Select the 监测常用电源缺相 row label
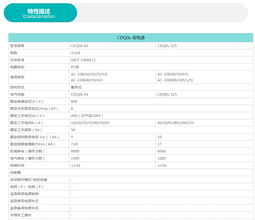Image resolution: width=255 pixels, height=220 pixels. [x=24, y=194]
